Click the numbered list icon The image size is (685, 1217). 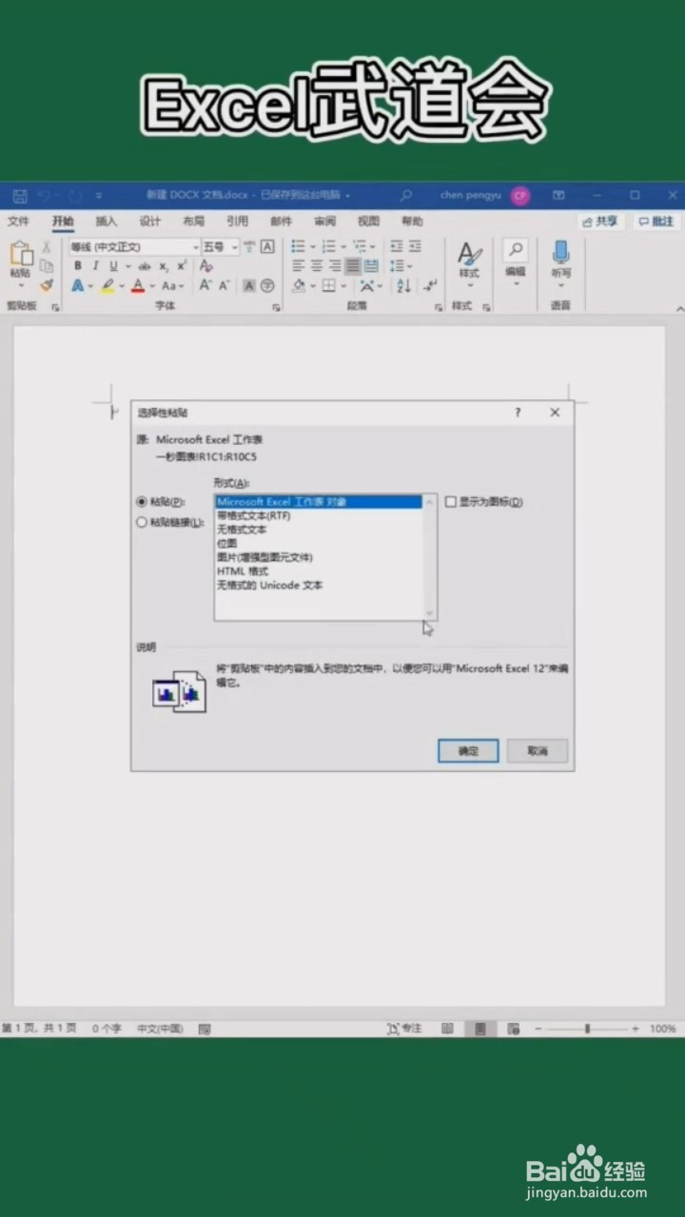click(x=329, y=246)
